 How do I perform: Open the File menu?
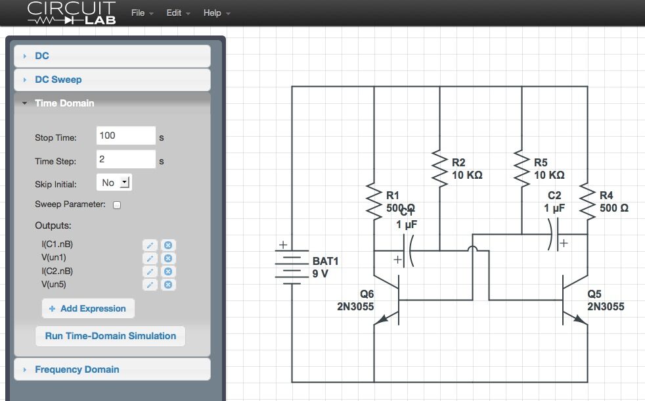[142, 13]
